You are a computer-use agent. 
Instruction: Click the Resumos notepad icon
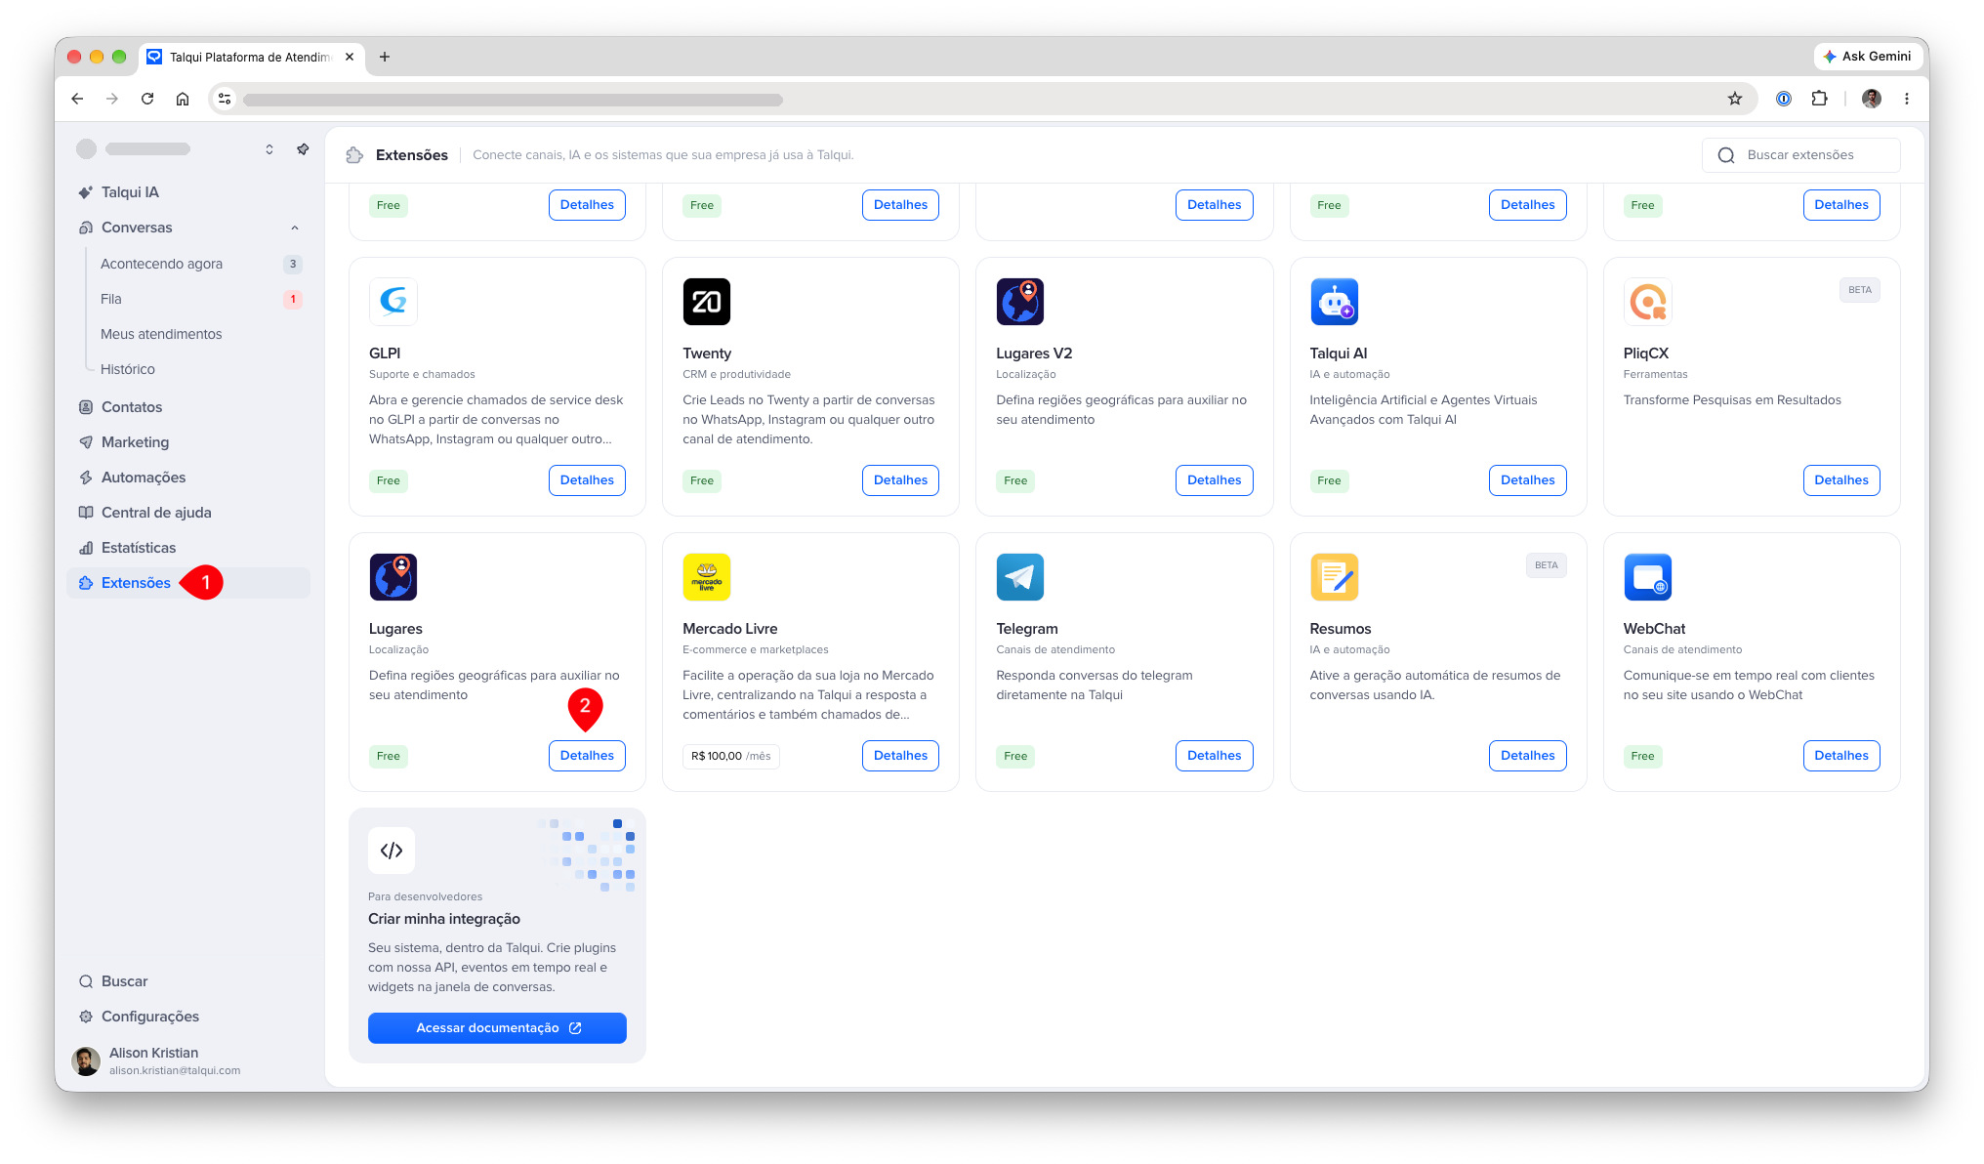[x=1334, y=577]
